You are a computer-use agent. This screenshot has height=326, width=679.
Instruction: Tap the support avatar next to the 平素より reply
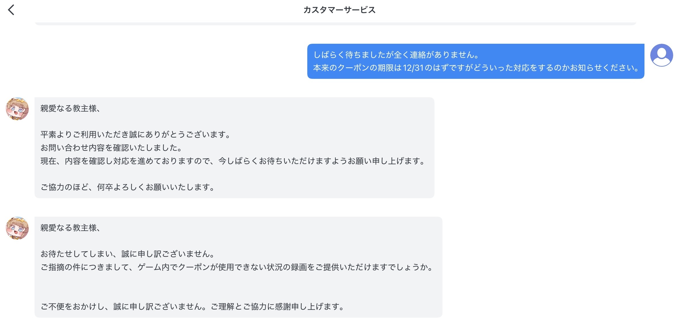tap(17, 109)
